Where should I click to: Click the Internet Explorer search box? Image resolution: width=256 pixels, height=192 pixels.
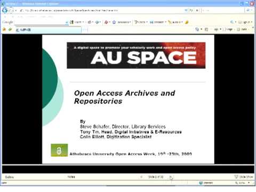click(x=223, y=11)
